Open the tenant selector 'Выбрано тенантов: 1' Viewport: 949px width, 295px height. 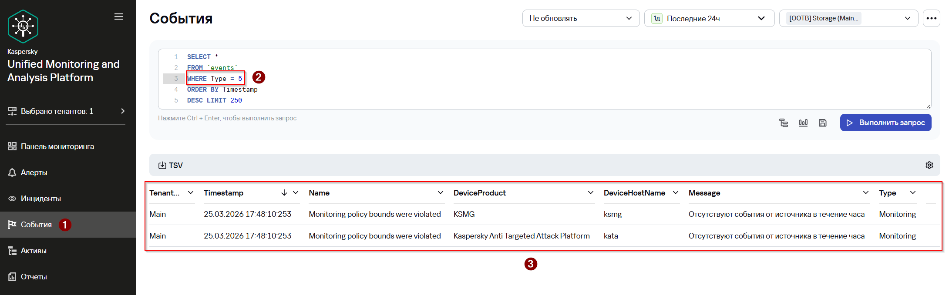tap(66, 111)
